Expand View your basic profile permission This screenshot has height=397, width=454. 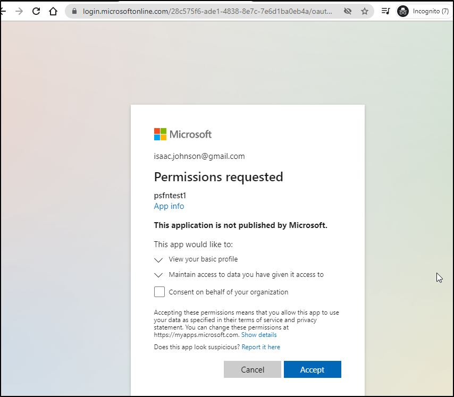point(158,259)
